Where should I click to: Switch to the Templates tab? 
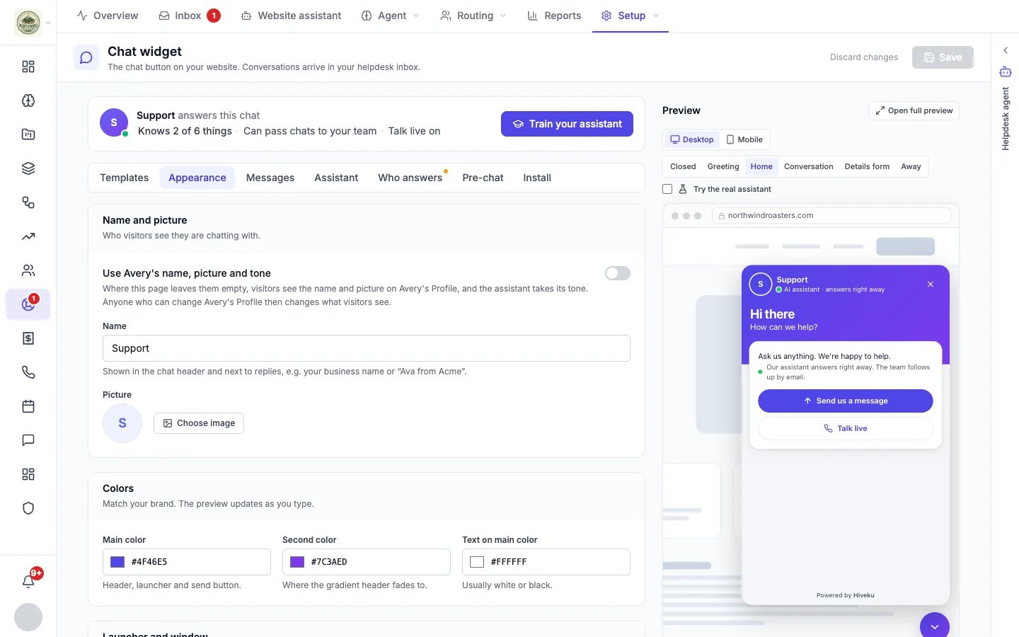125,178
